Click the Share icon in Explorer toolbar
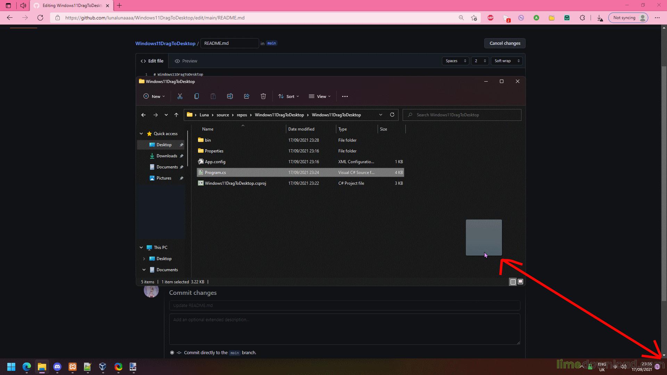This screenshot has width=667, height=375. tap(247, 97)
